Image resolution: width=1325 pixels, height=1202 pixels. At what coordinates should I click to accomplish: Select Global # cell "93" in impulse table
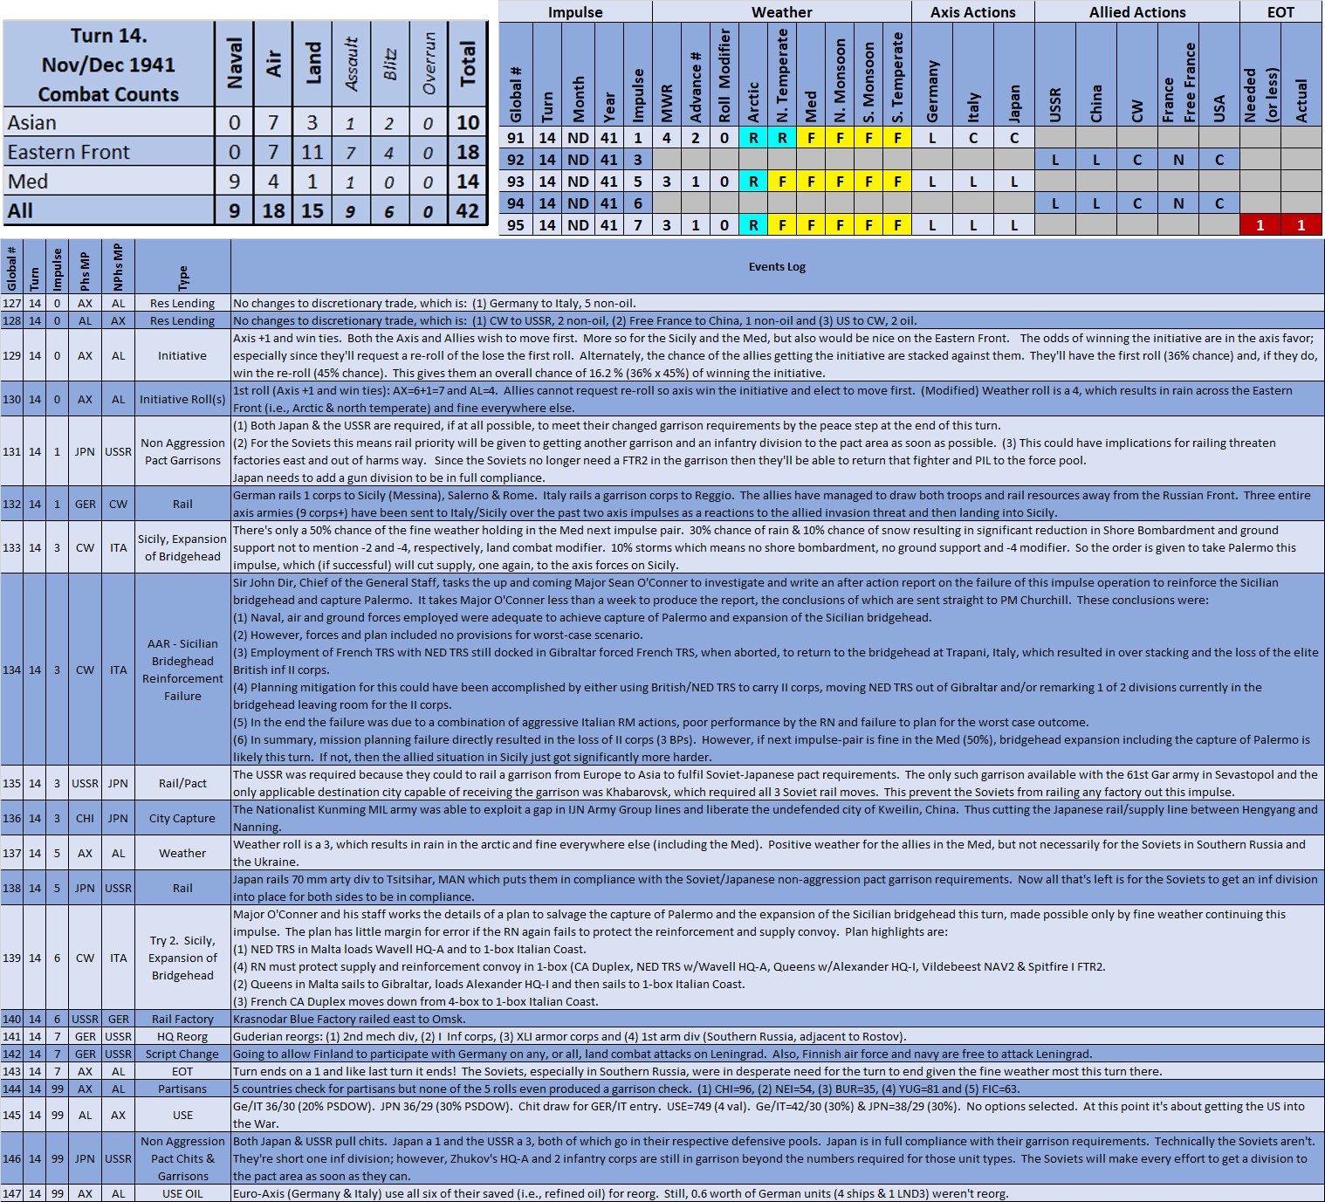[x=516, y=182]
